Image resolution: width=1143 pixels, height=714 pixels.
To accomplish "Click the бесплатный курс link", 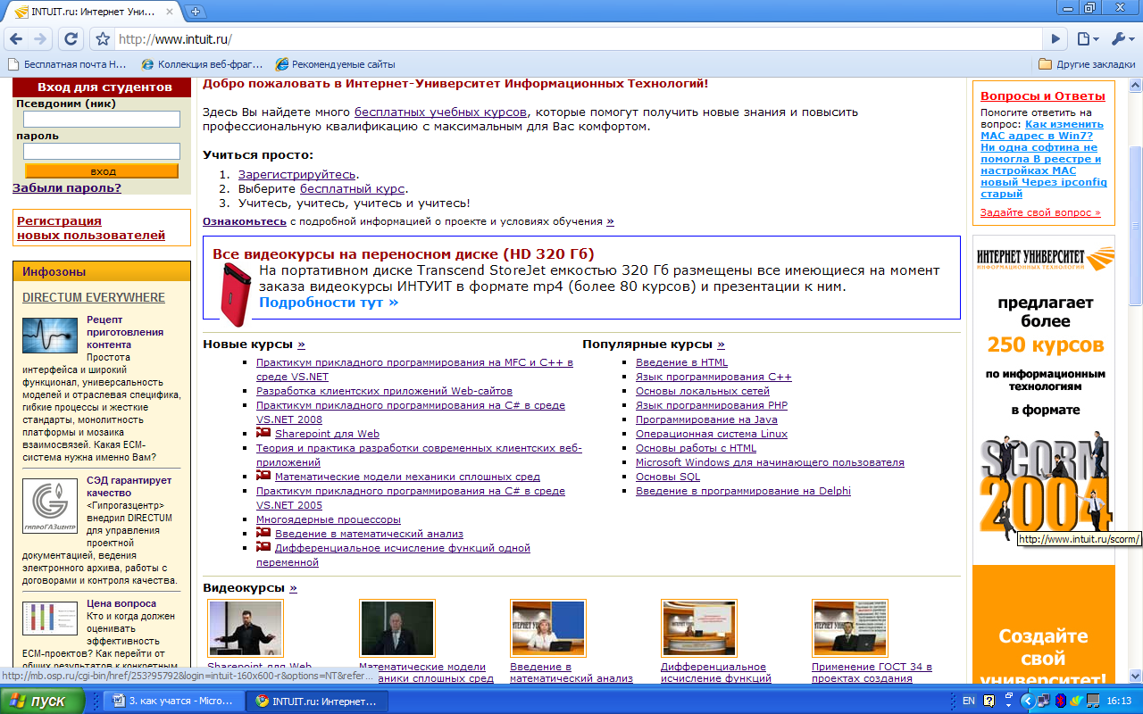I will (x=353, y=188).
